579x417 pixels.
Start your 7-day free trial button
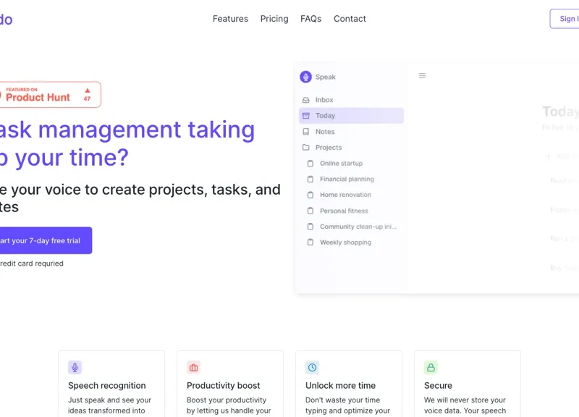coord(42,240)
